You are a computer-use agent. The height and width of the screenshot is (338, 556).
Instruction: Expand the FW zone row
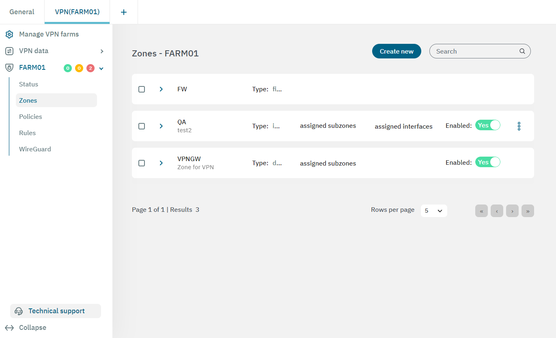pos(161,89)
